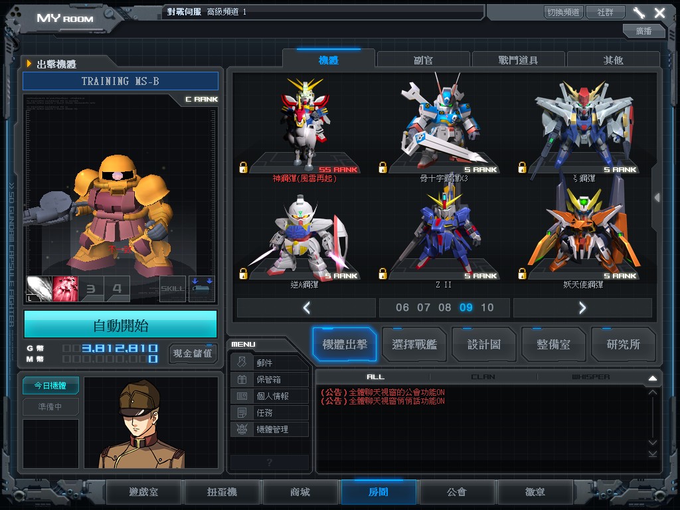The image size is (680, 510).
Task: Open the 設計圖 blueprint button
Action: [x=484, y=345]
